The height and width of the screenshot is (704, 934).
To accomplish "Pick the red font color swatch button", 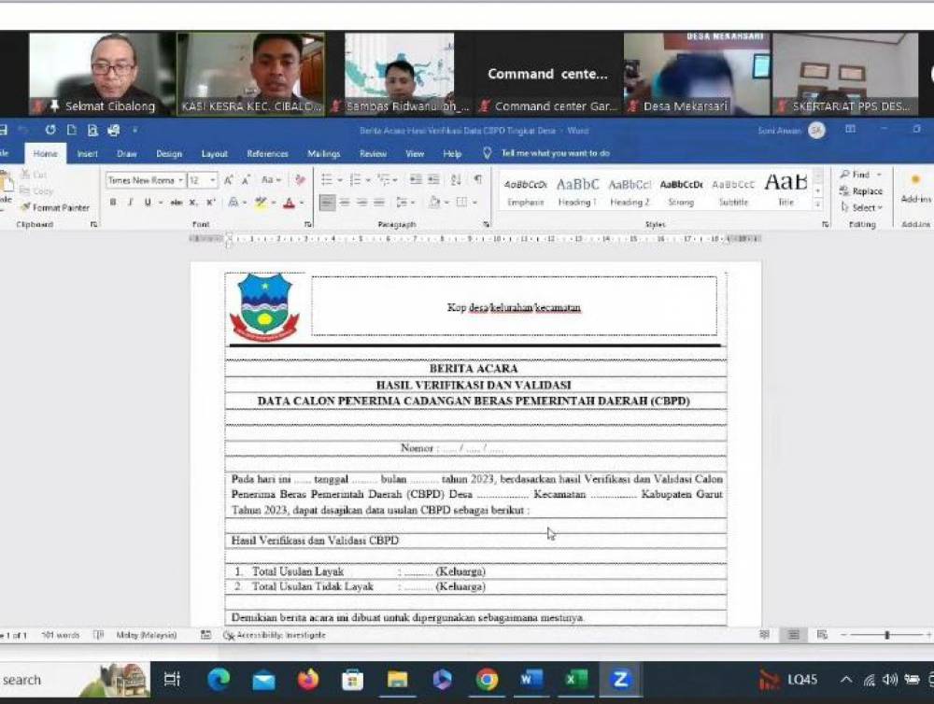I will [x=290, y=204].
